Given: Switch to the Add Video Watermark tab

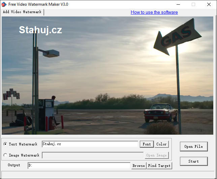Looking at the screenshot, I should [22, 12].
